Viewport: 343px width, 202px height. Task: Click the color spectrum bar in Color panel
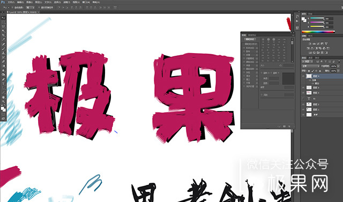point(318,32)
